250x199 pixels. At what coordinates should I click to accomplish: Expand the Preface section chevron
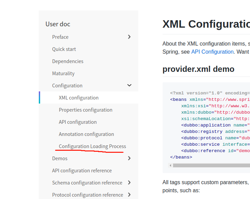pyautogui.click(x=129, y=37)
